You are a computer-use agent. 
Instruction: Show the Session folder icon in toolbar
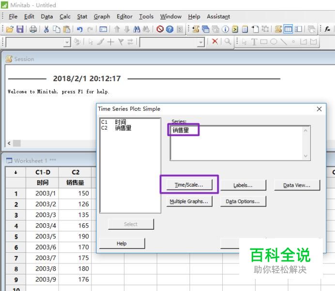coord(196,29)
